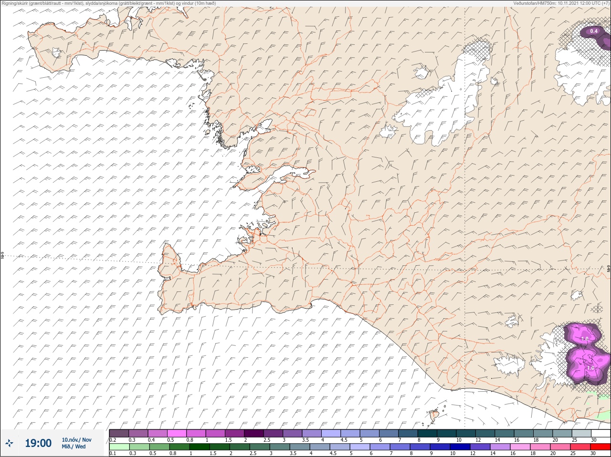Image resolution: width=611 pixels, height=457 pixels.
Task: Select upper legend swatch labeled 2 (dark purple)
Action: [254, 433]
